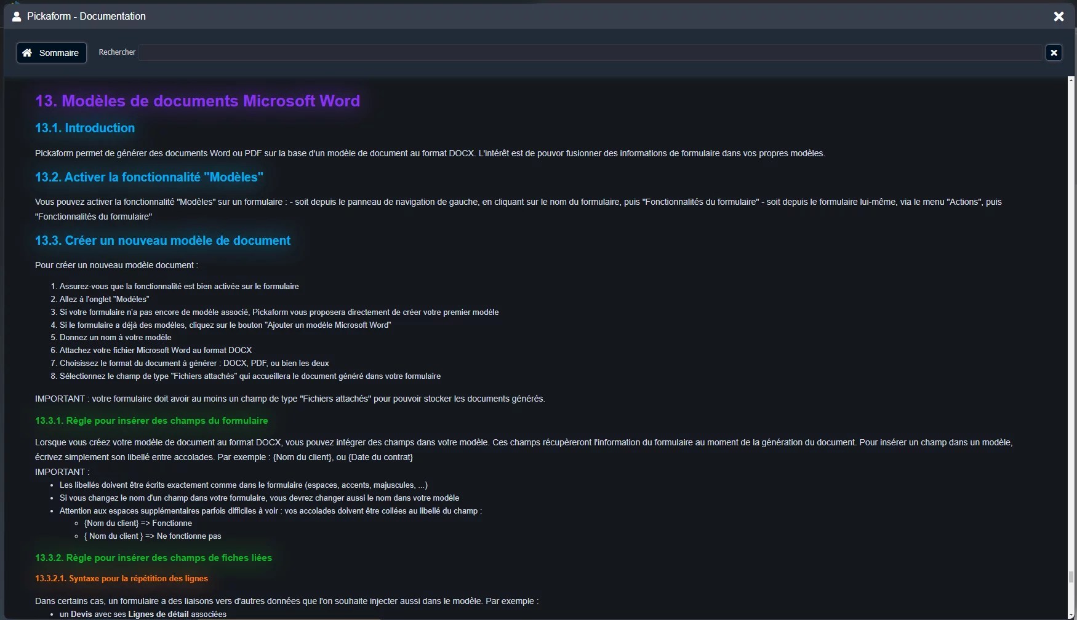Select the section title 13.1. Introduction
The width and height of the screenshot is (1077, 620).
pyautogui.click(x=85, y=128)
